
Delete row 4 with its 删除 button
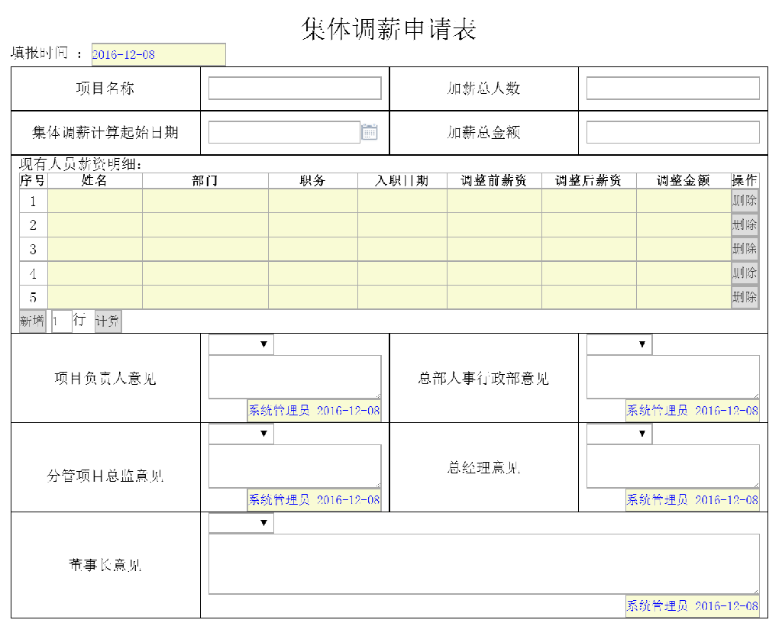click(x=745, y=273)
